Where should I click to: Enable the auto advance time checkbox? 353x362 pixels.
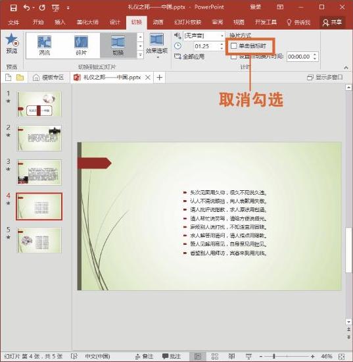pos(233,57)
